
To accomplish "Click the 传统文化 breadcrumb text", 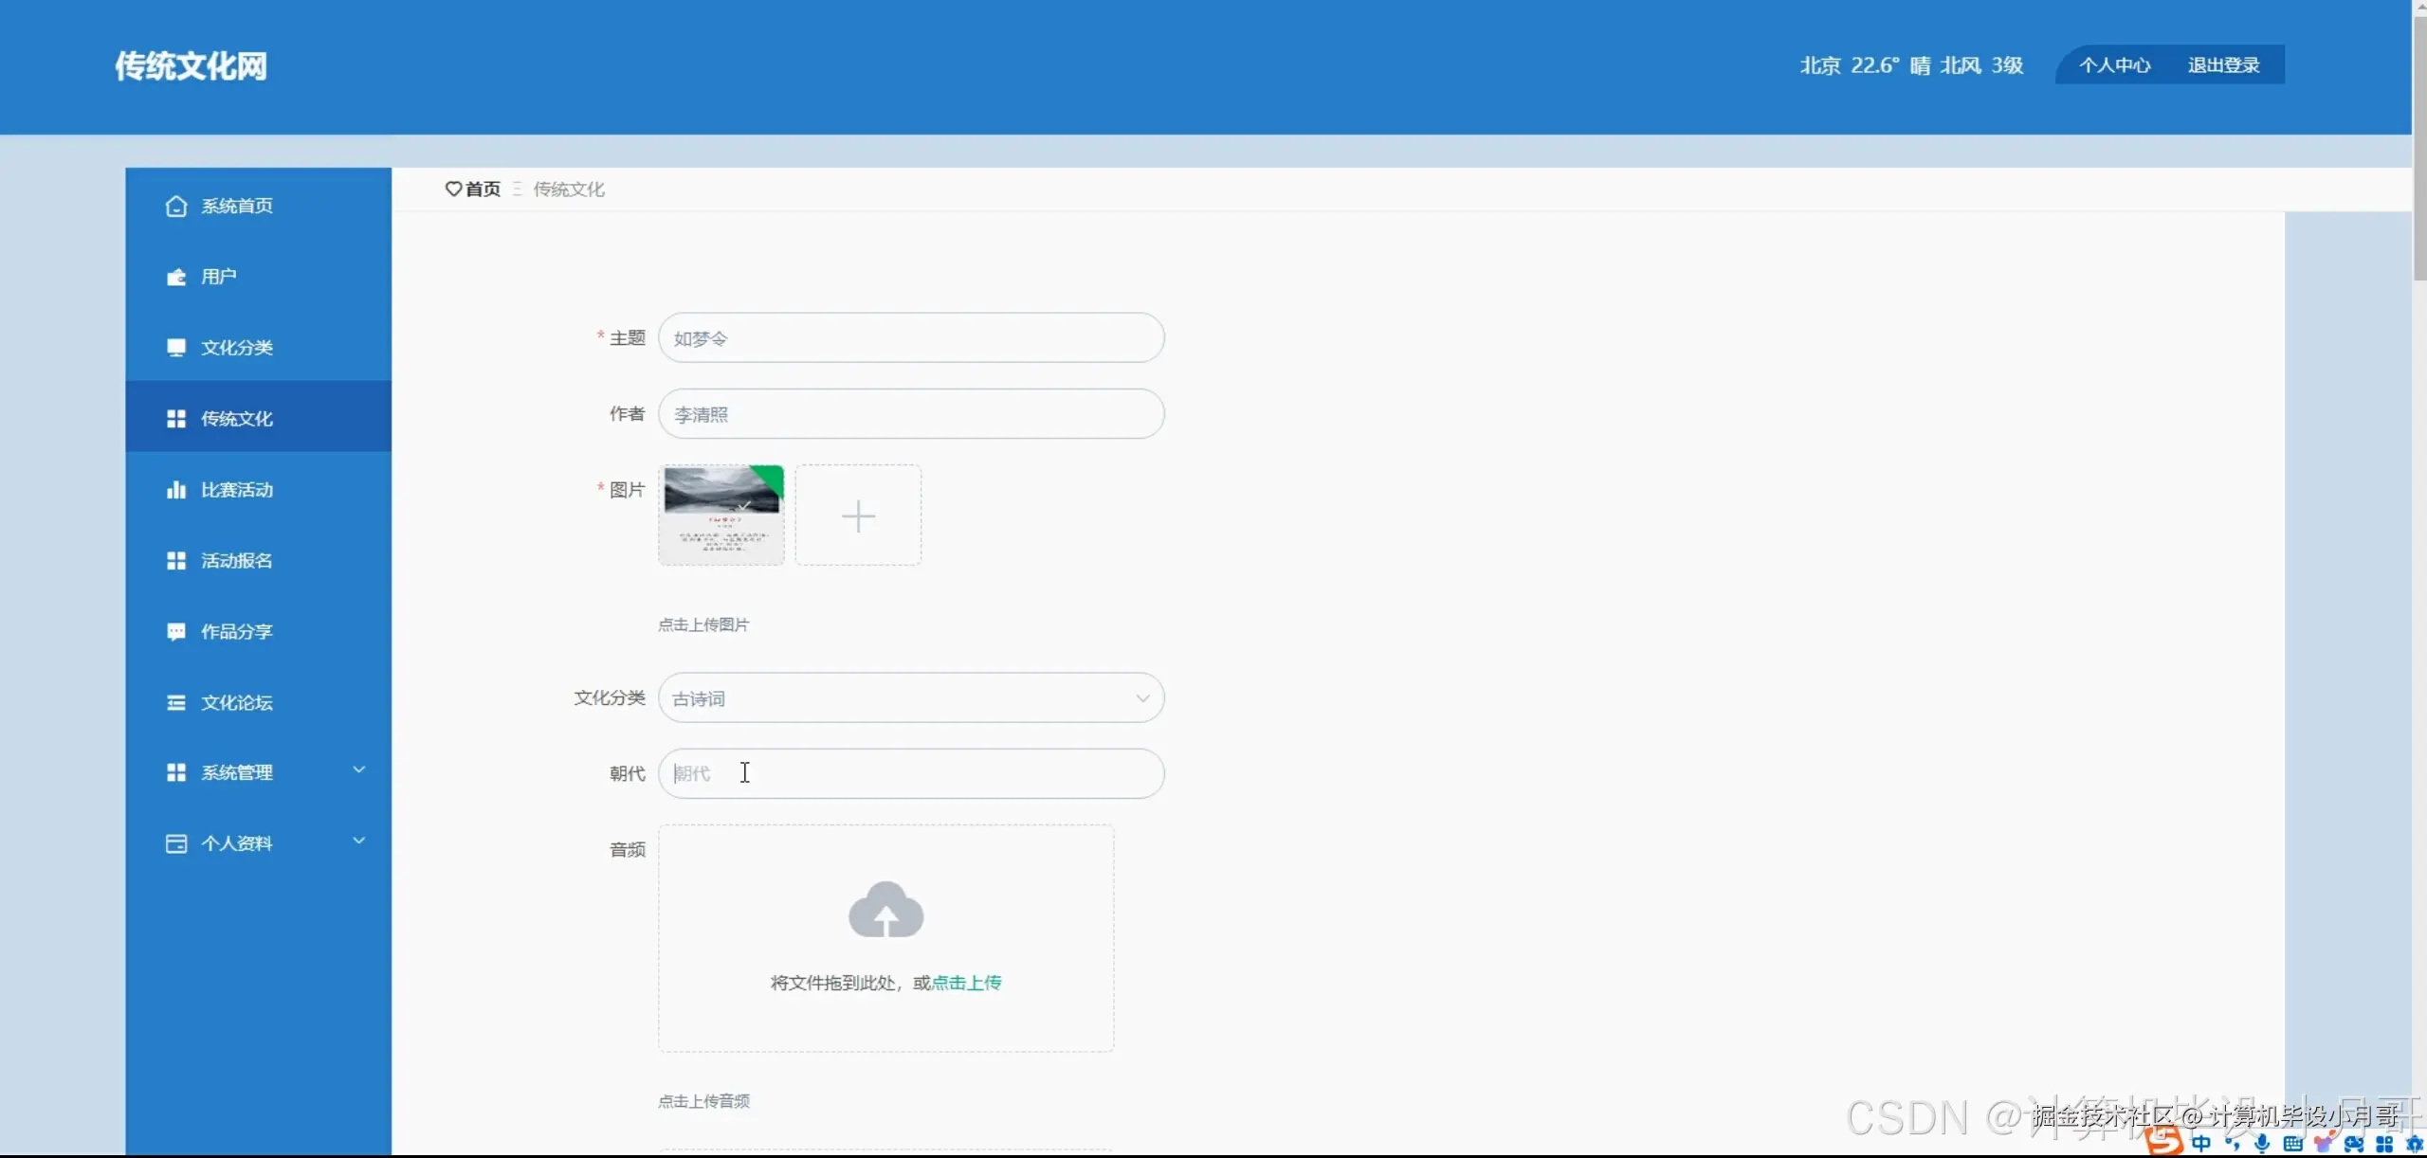I will (569, 189).
